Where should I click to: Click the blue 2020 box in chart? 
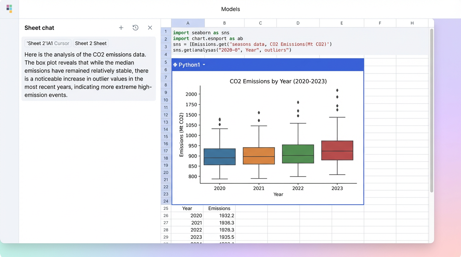pyautogui.click(x=220, y=157)
